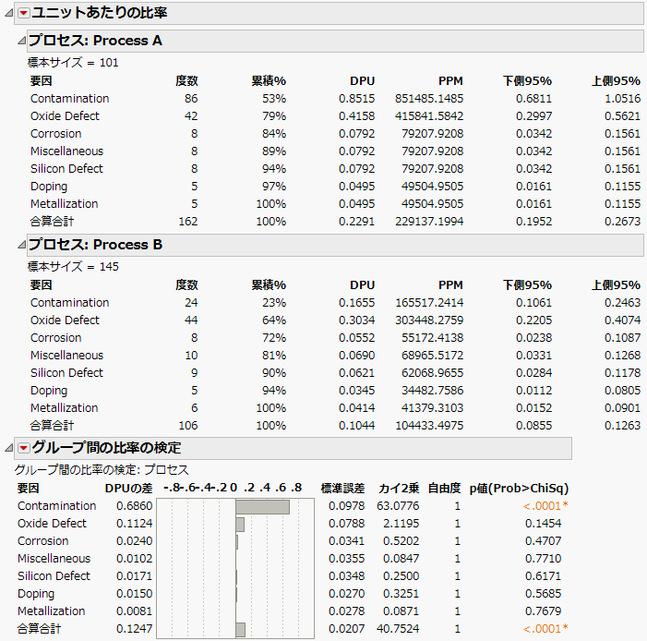This screenshot has height=641, width=647.
Task: Click DPU difference value 0.6860
Action: tap(134, 505)
